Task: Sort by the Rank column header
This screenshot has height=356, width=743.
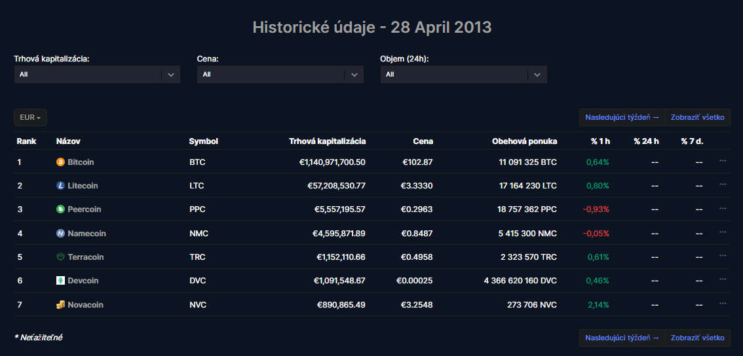Action: pos(26,141)
